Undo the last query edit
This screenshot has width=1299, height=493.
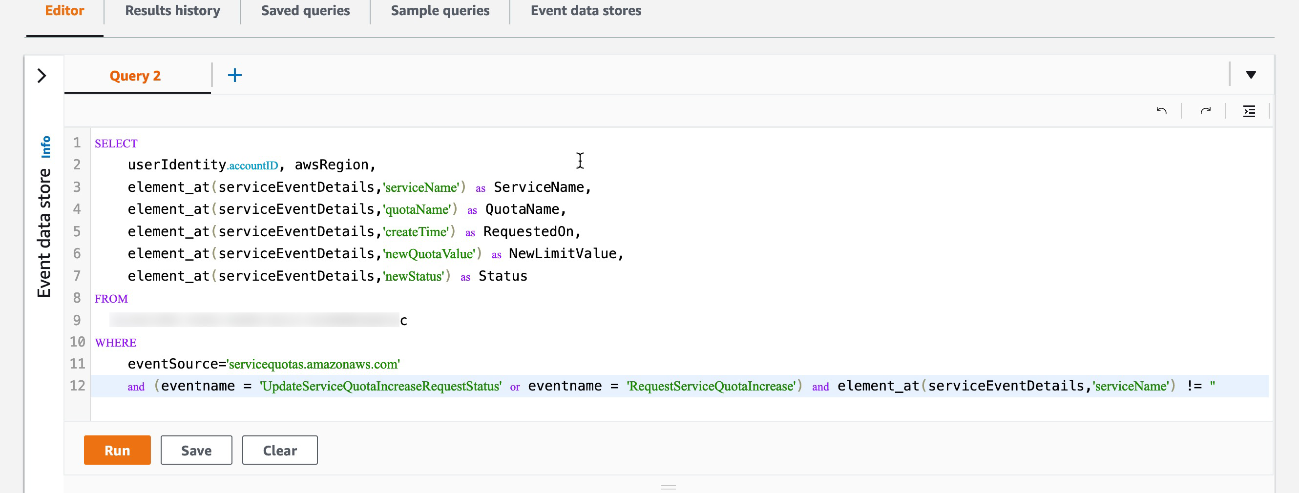(1162, 110)
